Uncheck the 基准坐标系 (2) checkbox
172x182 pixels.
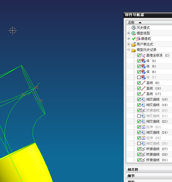tap(139, 55)
